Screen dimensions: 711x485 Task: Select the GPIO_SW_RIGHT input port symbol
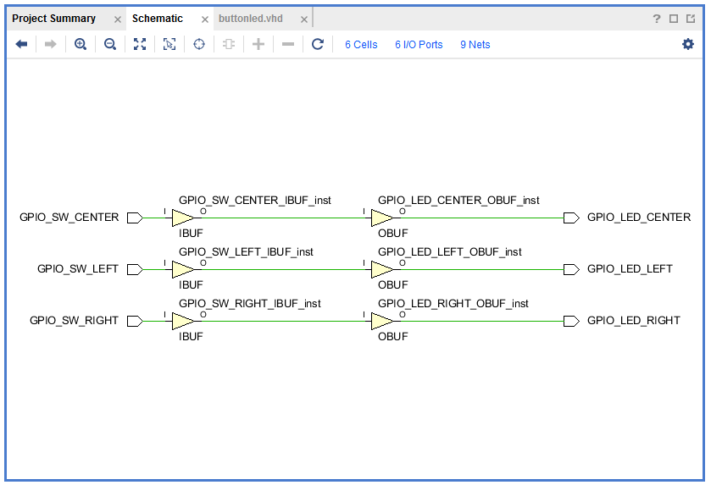tap(135, 321)
